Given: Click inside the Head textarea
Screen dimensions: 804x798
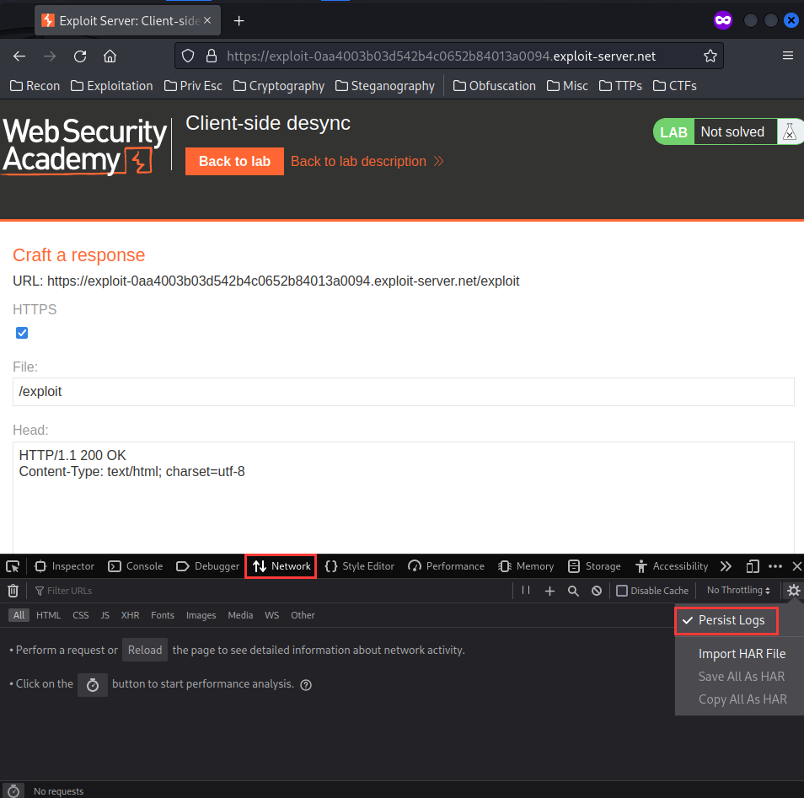Looking at the screenshot, I should pyautogui.click(x=404, y=497).
